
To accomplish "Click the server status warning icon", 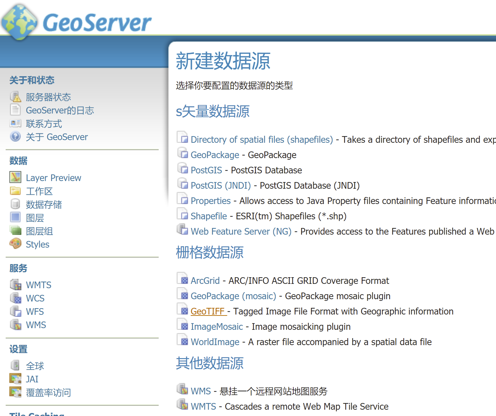I will pyautogui.click(x=15, y=97).
